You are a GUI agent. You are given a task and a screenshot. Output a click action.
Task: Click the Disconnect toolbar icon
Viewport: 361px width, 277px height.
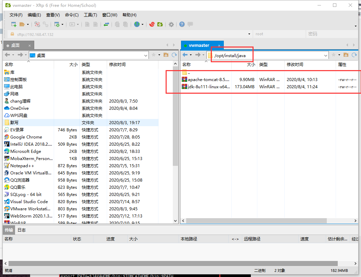point(37,24)
